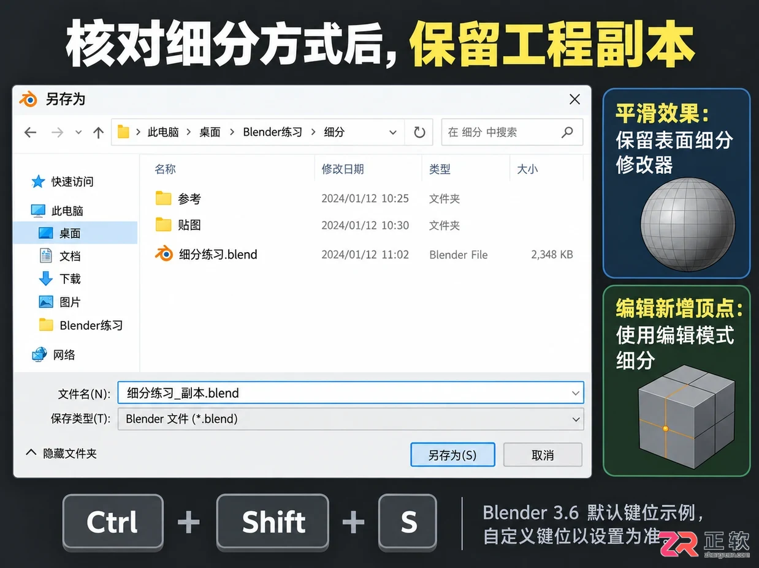Viewport: 759px width, 568px height.
Task: Click the 2,348 KB size cell
Action: [x=552, y=255]
